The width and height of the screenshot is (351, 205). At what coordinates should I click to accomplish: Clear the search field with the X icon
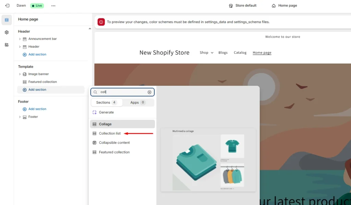coord(149,92)
